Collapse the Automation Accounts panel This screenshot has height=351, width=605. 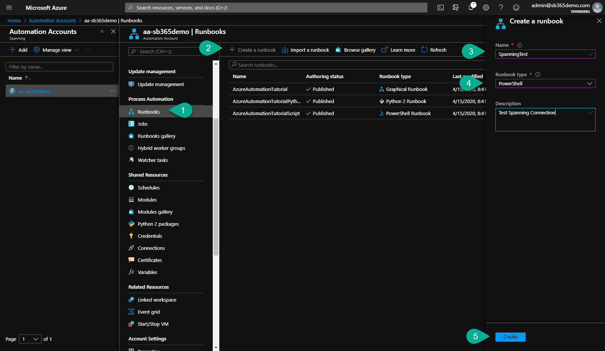click(102, 31)
